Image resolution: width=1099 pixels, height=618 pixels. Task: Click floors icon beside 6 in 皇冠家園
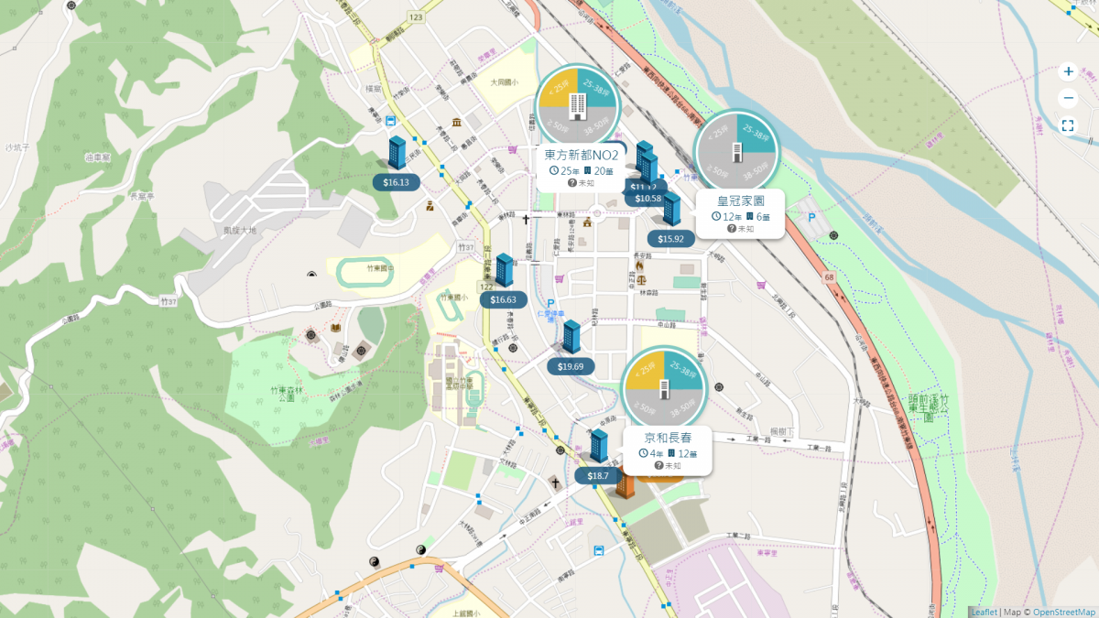750,216
